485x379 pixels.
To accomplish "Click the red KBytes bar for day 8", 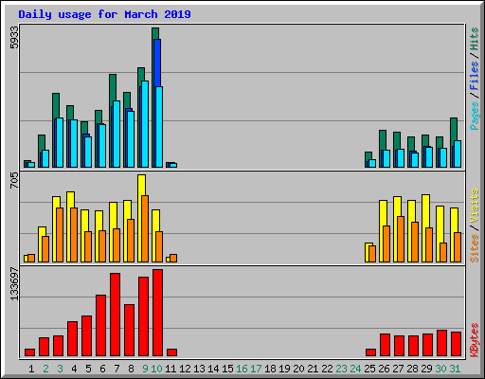I will coord(129,331).
